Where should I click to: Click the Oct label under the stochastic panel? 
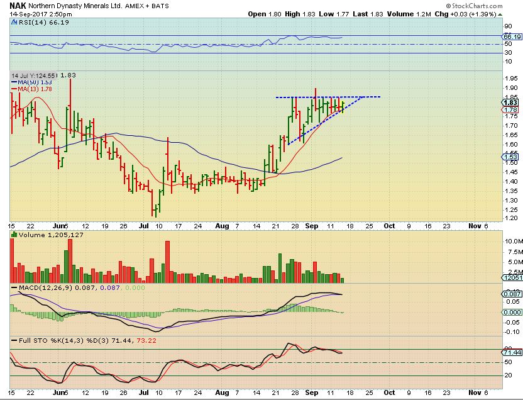(x=389, y=392)
